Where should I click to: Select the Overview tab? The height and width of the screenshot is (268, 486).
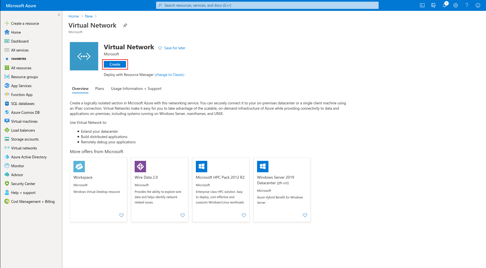tap(80, 89)
